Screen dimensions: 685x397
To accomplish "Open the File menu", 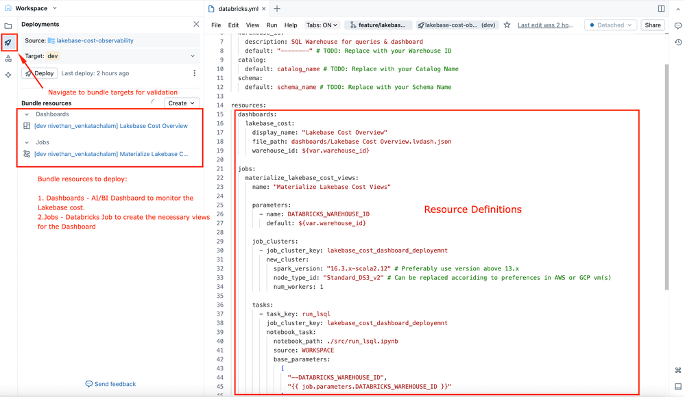I will pos(216,25).
